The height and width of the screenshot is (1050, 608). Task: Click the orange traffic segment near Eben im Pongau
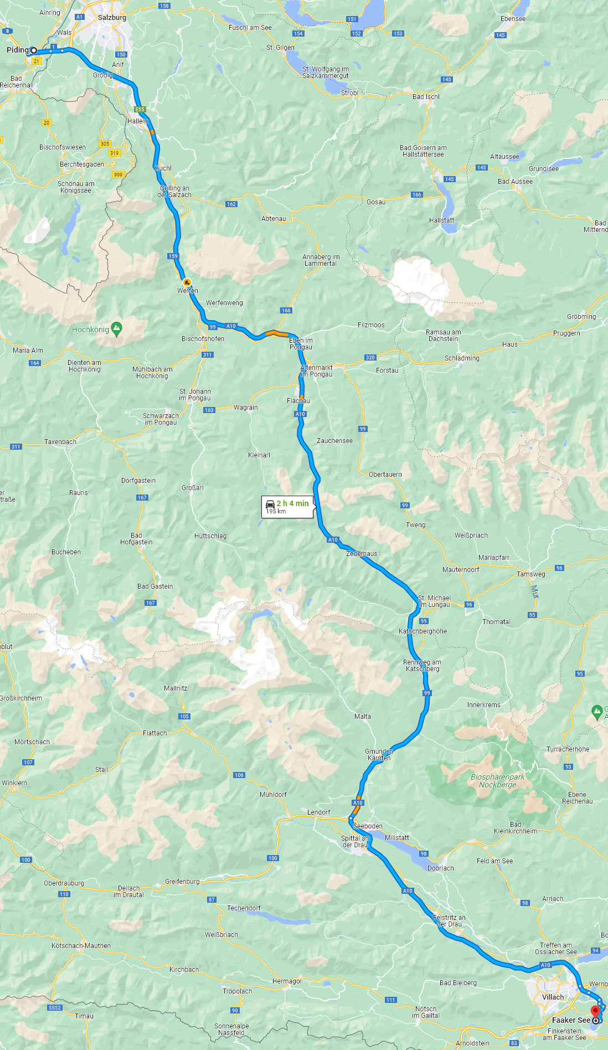277,333
